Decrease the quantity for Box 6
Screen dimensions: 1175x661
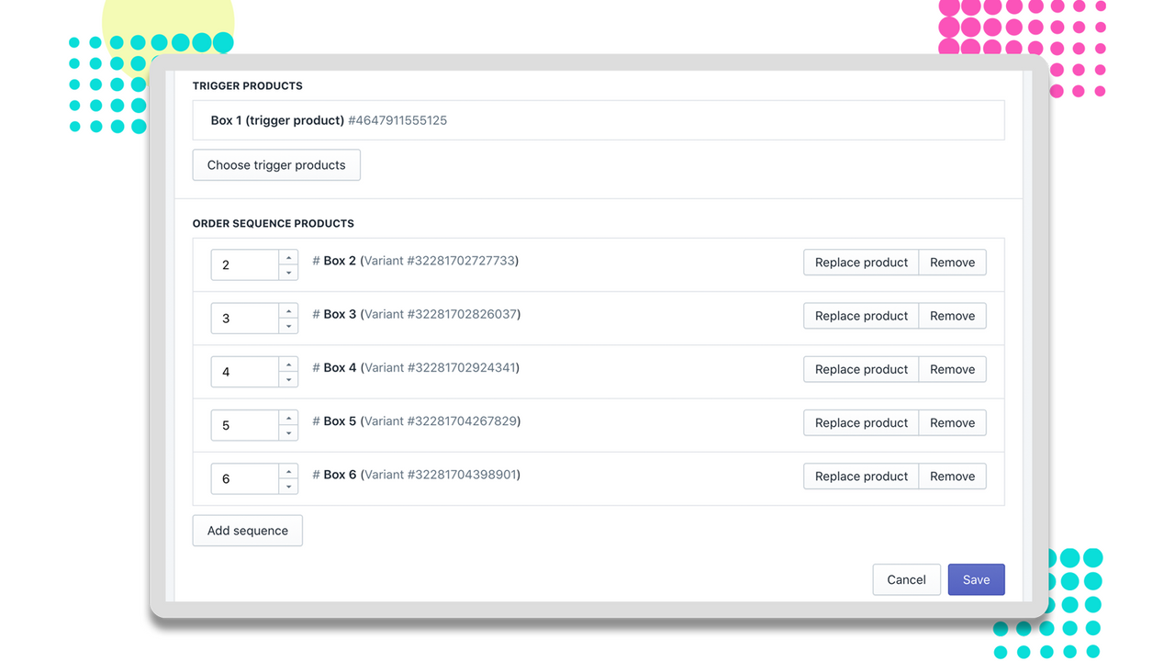pos(289,485)
